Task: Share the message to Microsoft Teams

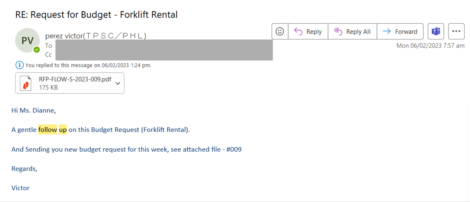Action: coord(436,31)
